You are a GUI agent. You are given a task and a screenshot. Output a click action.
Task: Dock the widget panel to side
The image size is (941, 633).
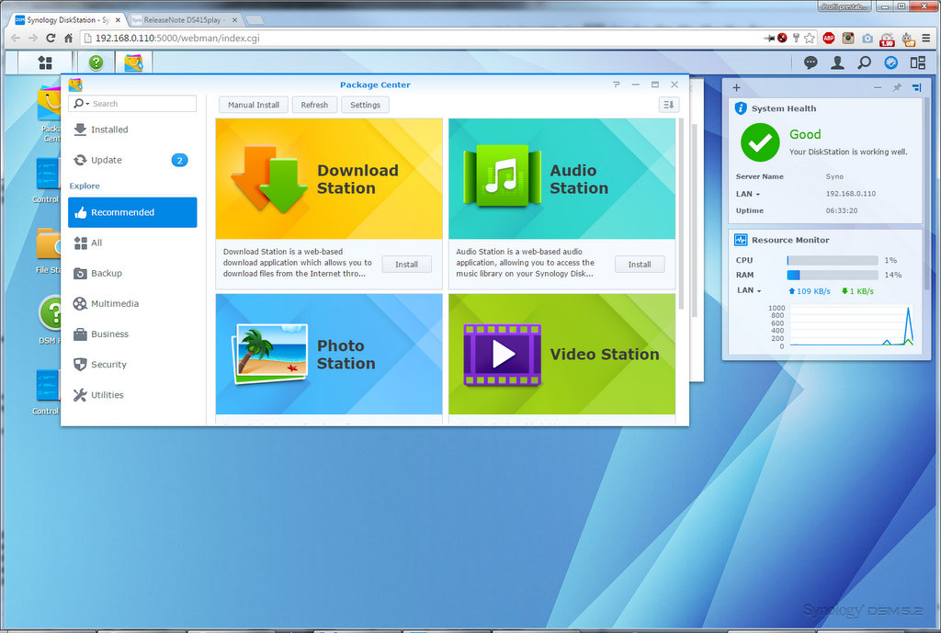[x=916, y=87]
